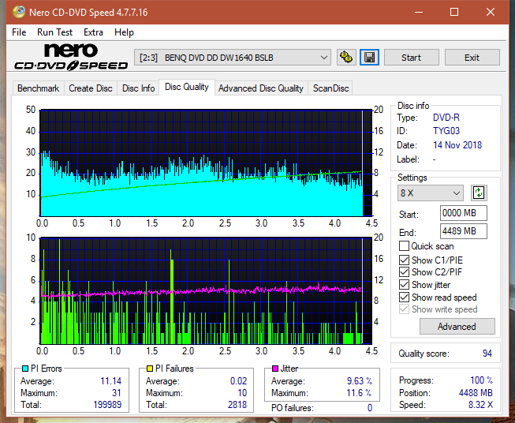Maximize the Nero CD-DVD Speed window
This screenshot has height=423, width=515.
tap(454, 12)
